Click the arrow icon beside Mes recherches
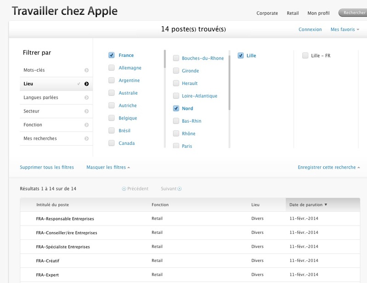Image resolution: width=367 pixels, height=283 pixels. click(x=87, y=139)
